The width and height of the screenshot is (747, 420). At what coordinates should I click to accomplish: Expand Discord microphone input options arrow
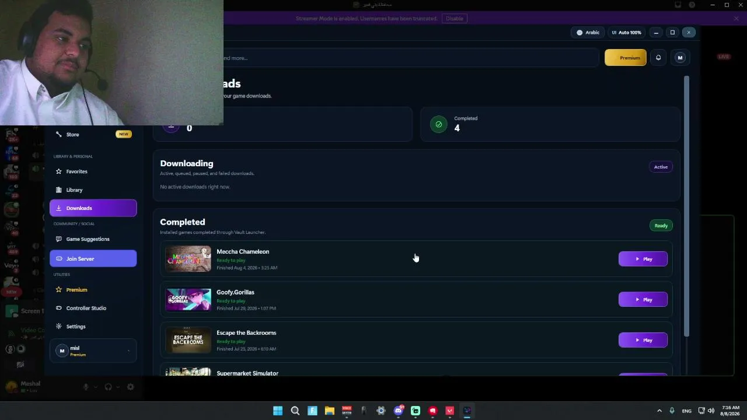coord(95,387)
